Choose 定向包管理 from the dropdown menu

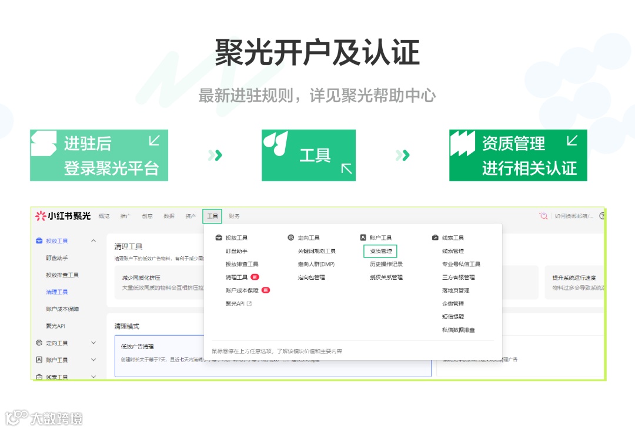pos(312,277)
